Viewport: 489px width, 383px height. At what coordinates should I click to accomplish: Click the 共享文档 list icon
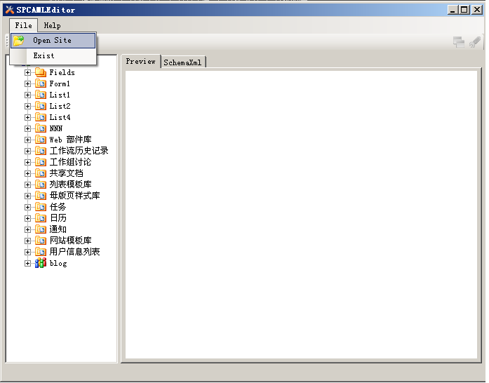[41, 173]
